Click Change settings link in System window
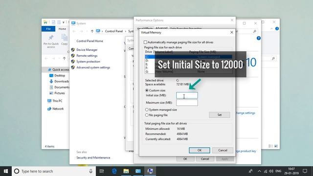 (x=246, y=113)
